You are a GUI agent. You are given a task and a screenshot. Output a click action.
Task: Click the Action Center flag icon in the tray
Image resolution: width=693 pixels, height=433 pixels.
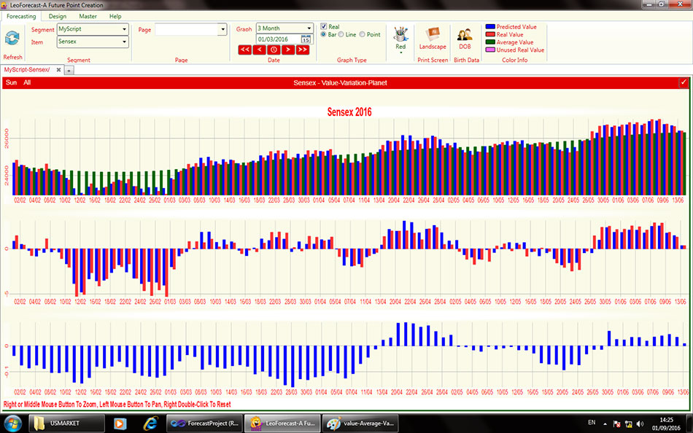click(617, 424)
